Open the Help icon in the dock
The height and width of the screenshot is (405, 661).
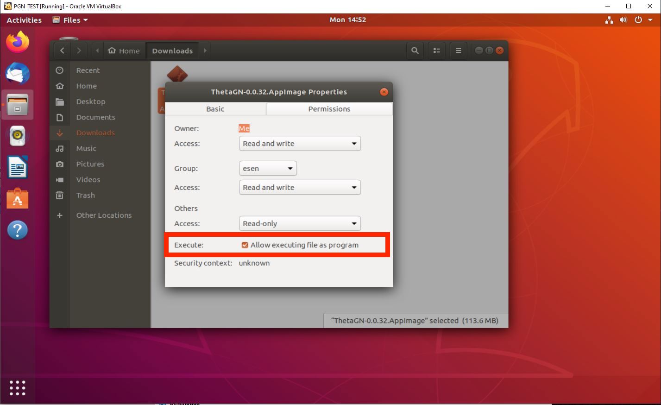[x=17, y=230]
